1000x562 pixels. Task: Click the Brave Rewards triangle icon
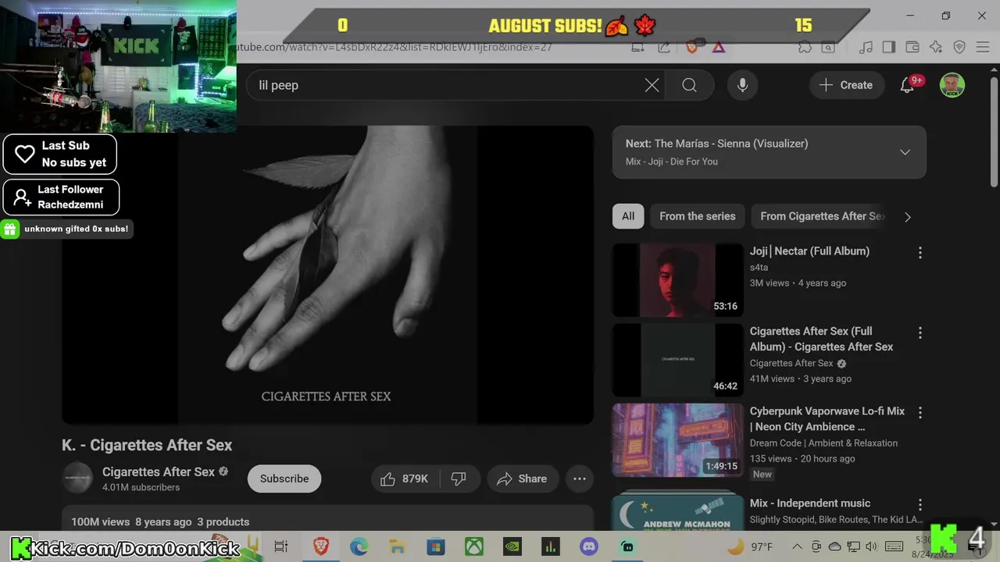pos(718,47)
